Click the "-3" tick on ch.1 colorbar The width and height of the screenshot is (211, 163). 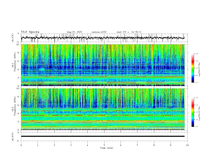196,54
